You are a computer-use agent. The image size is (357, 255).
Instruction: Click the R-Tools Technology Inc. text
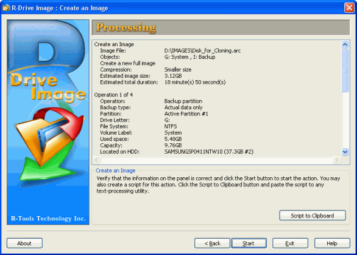tap(48, 219)
